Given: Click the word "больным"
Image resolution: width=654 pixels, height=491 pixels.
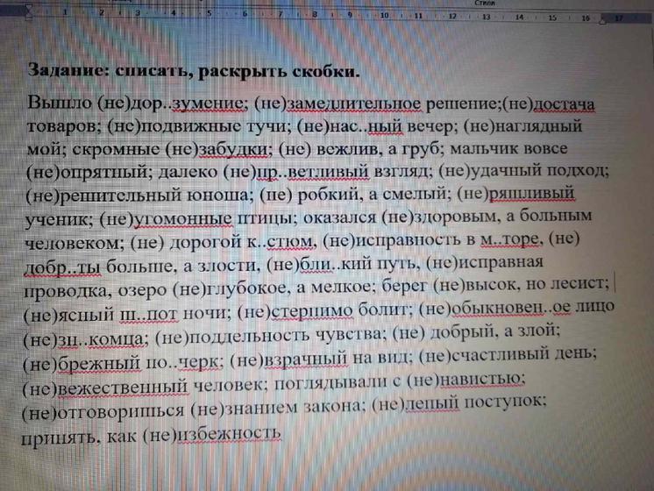Looking at the screenshot, I should [556, 216].
